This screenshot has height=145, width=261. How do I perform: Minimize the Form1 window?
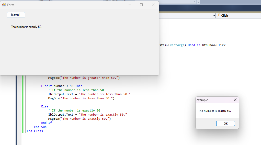130,5
